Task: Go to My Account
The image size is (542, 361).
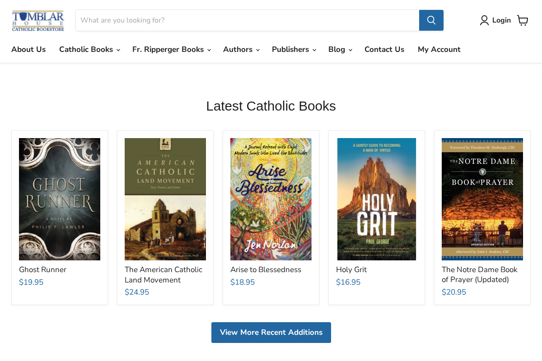Action: [439, 50]
